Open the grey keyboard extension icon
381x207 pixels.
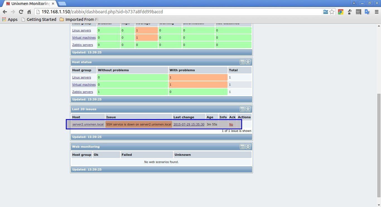click(359, 12)
